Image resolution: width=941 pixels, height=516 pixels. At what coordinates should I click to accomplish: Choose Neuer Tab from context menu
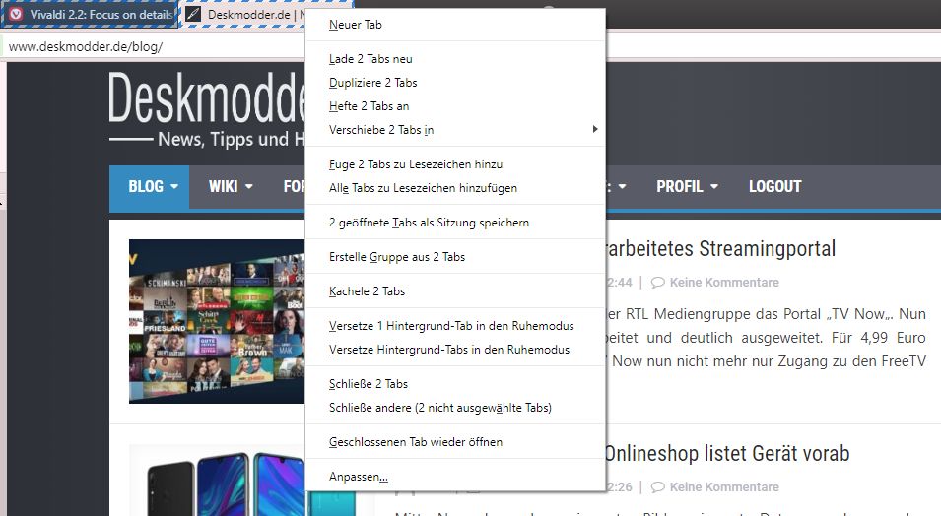pos(455,25)
